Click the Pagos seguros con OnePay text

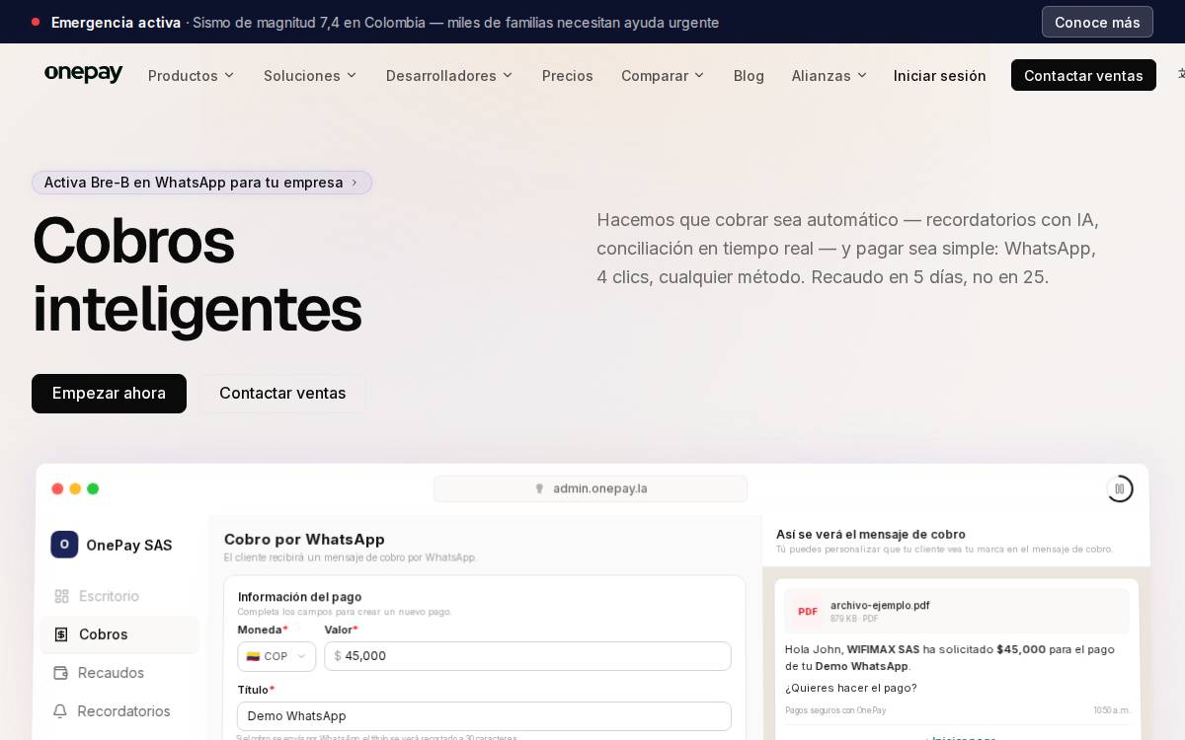tap(835, 710)
